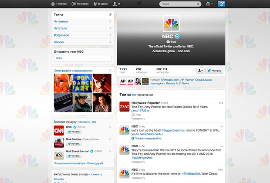This screenshot has height=183, width=270.
Task: Dismiss the Max Solopov suggestion
Action: [110, 139]
